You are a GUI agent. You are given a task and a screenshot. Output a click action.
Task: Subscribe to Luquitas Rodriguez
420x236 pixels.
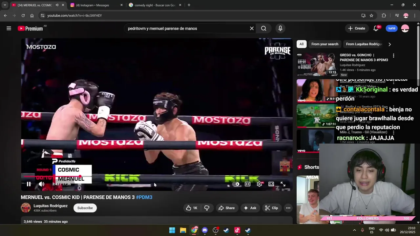click(85, 208)
